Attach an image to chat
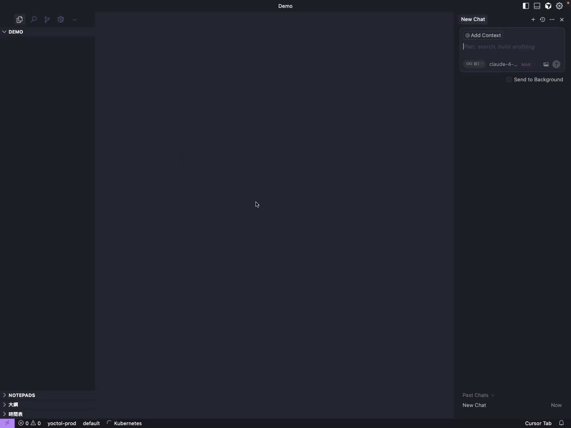This screenshot has height=428, width=571. click(546, 64)
